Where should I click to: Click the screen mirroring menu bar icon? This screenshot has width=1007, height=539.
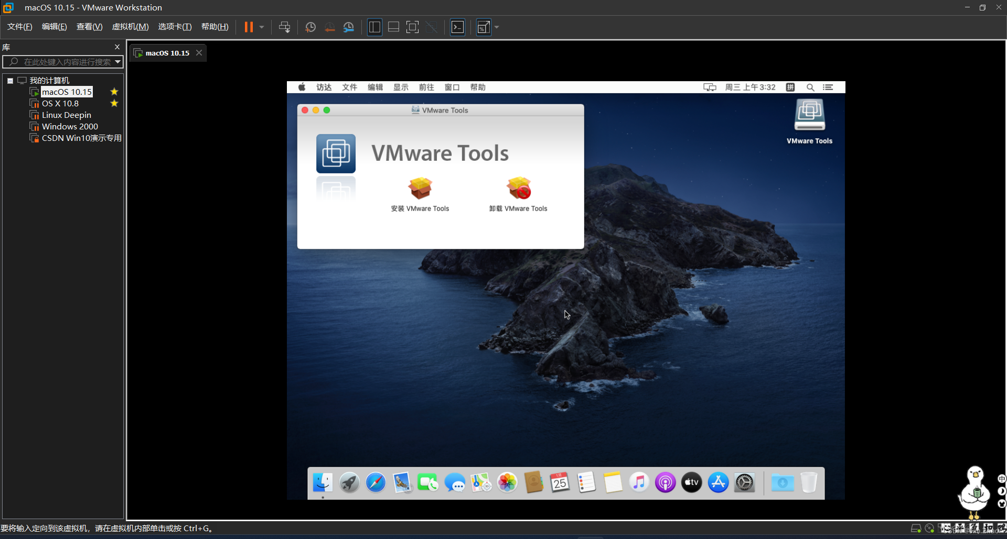710,87
